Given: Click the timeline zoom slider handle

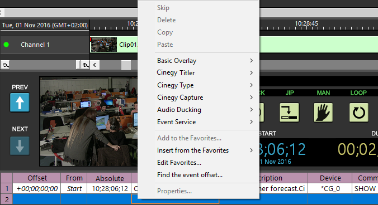Looking at the screenshot, I should [78, 65].
